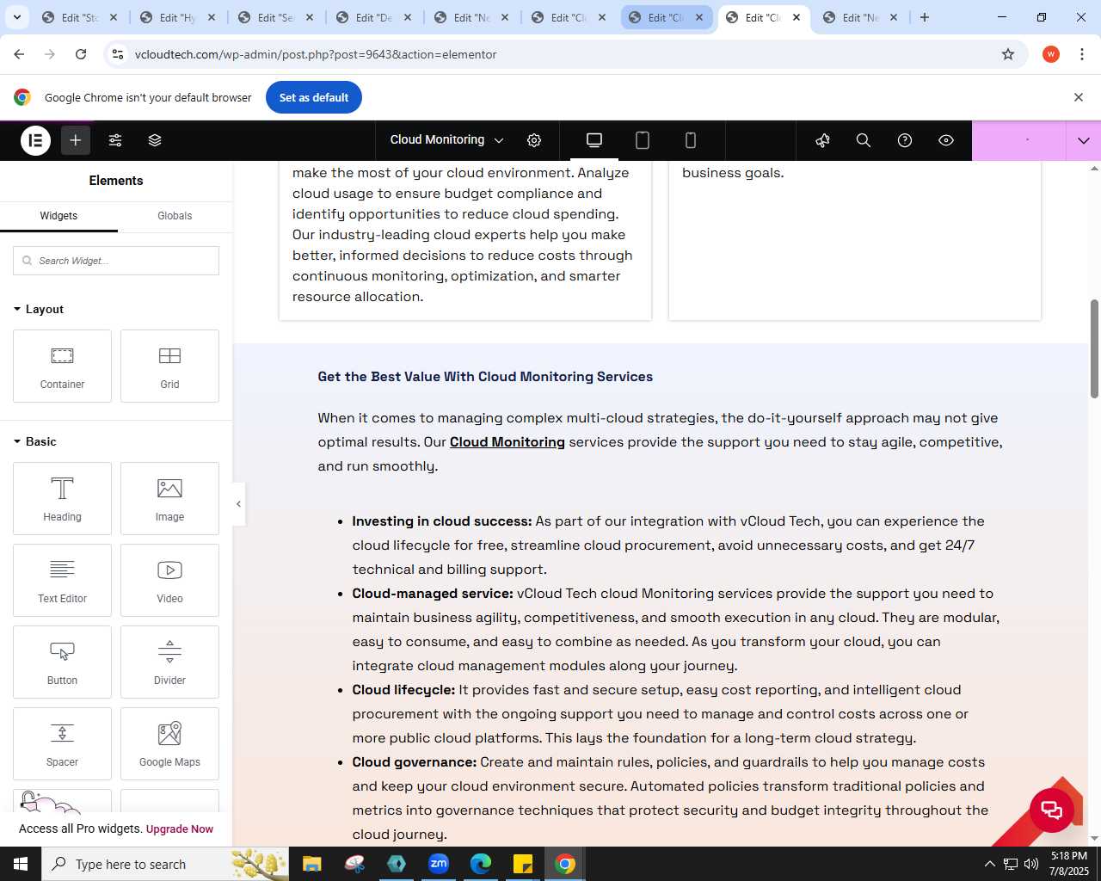Select the Button widget
1101x881 pixels.
pos(62,662)
